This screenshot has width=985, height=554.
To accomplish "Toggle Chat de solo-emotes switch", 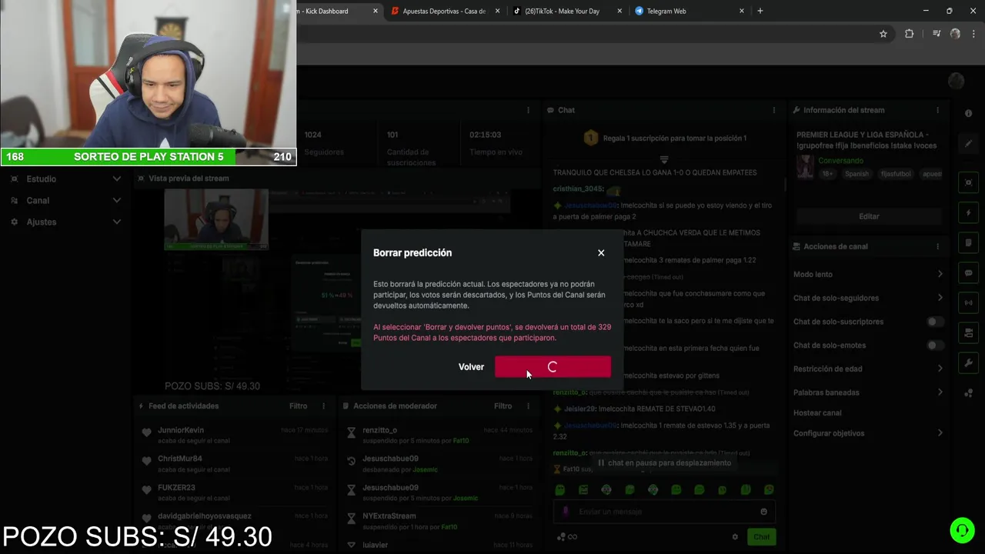I will (x=934, y=345).
